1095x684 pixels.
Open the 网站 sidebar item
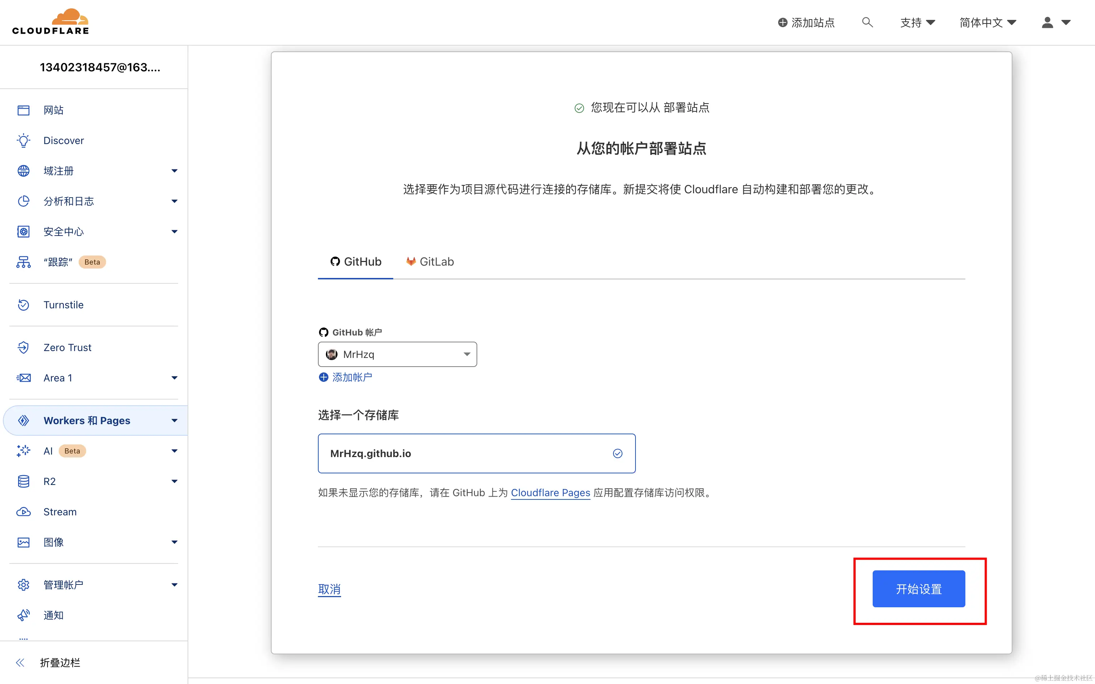point(53,110)
